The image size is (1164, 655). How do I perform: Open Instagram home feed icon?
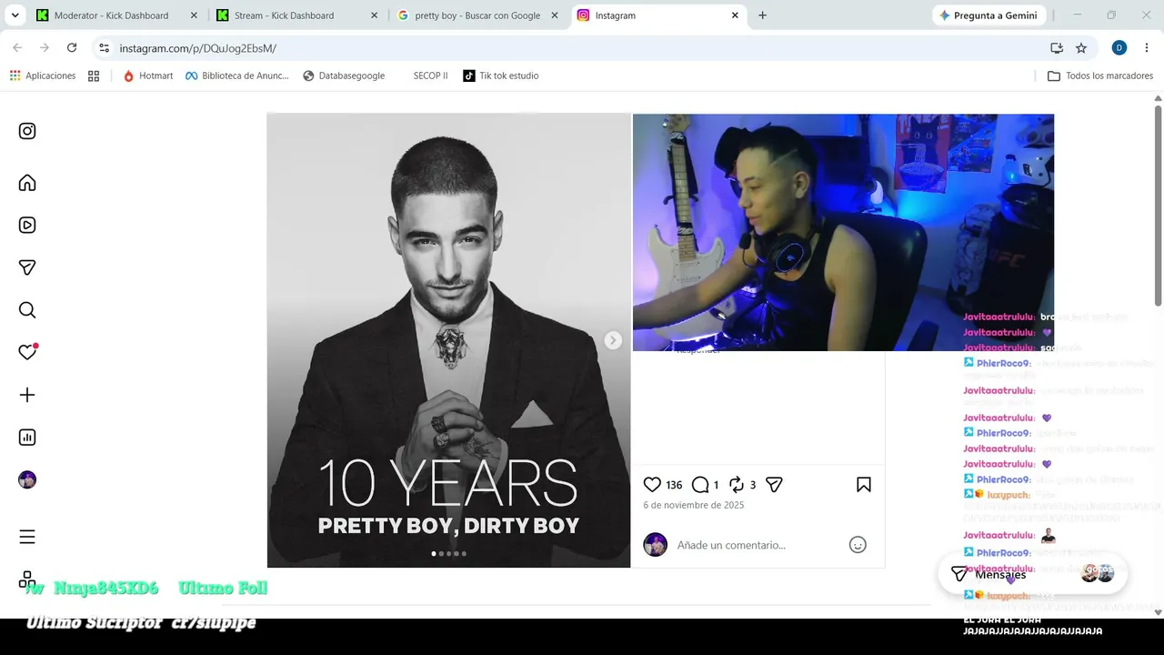tap(27, 183)
